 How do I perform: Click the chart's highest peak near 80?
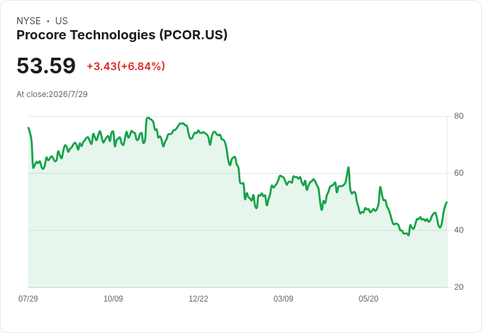(148, 117)
